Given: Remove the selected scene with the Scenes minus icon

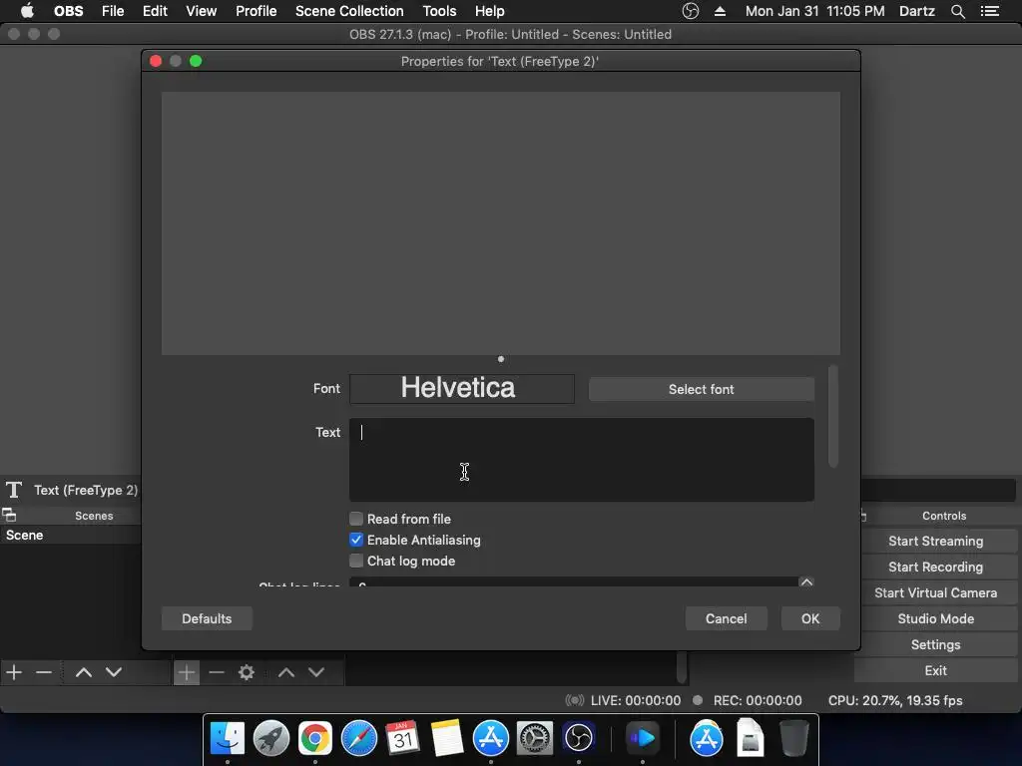Looking at the screenshot, I should (44, 672).
